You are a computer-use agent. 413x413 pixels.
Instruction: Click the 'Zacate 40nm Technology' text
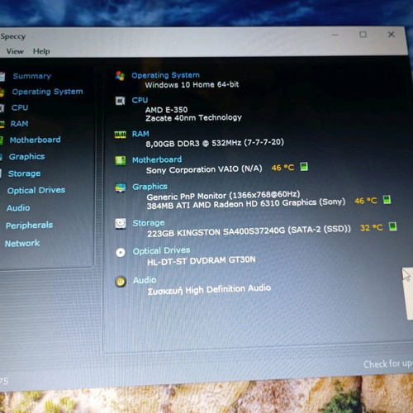tap(193, 118)
